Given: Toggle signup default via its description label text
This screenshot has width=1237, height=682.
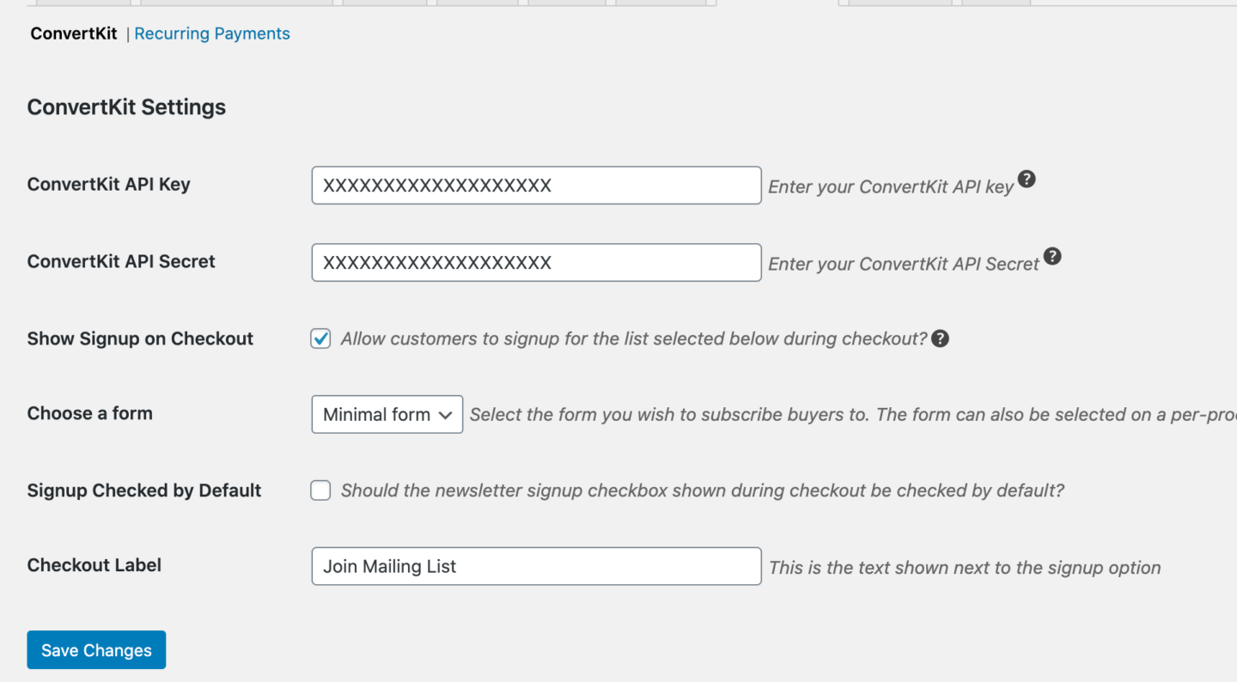Looking at the screenshot, I should point(703,490).
